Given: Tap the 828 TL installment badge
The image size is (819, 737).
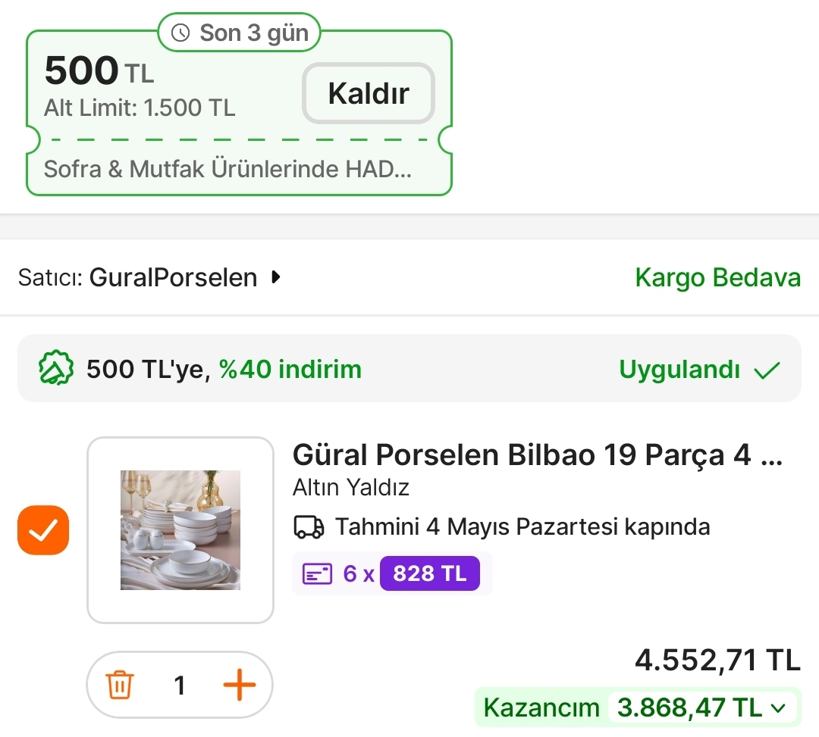Looking at the screenshot, I should click(x=429, y=573).
